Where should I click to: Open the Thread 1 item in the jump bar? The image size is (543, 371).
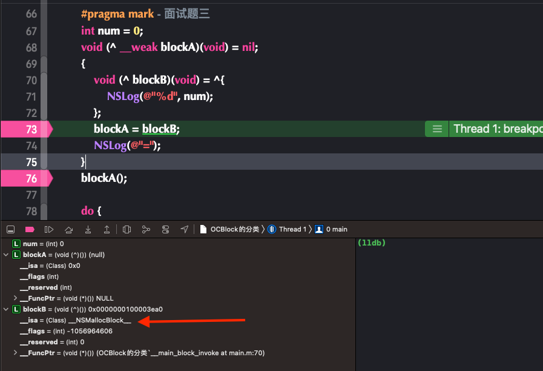pyautogui.click(x=287, y=230)
